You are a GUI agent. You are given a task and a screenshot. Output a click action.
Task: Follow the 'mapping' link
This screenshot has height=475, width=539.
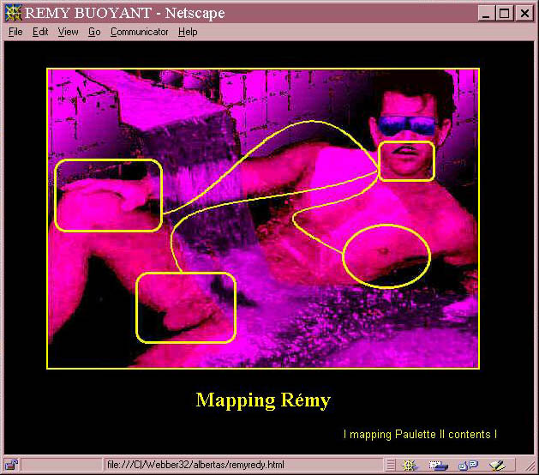click(x=371, y=435)
